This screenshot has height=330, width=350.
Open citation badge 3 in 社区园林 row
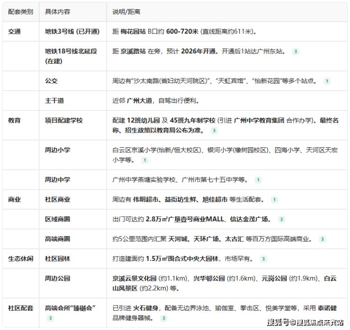pos(263,259)
